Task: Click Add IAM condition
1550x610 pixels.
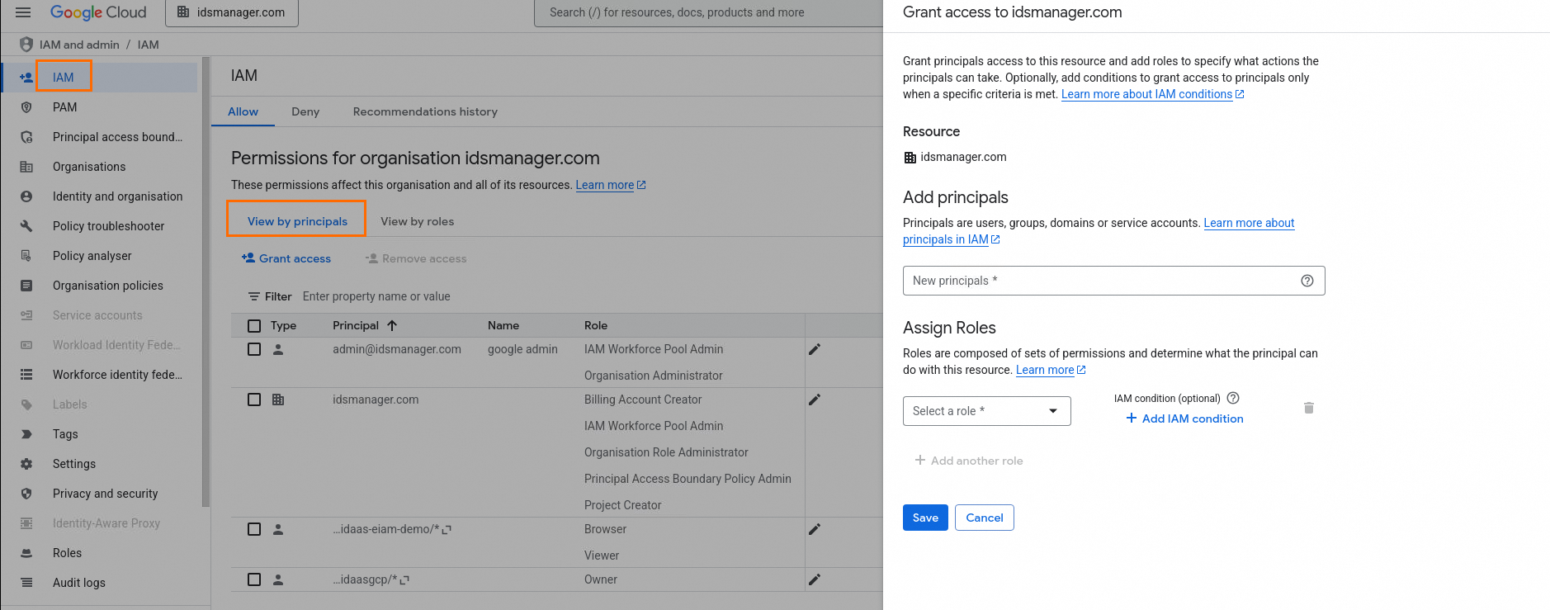Action: tap(1184, 418)
